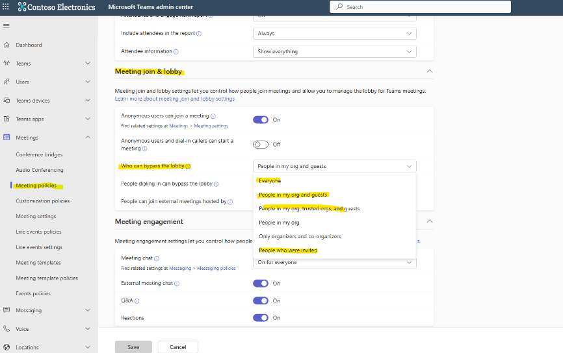563x353 pixels.
Task: Open Meeting chat On for everyone dropdown
Action: (x=335, y=263)
